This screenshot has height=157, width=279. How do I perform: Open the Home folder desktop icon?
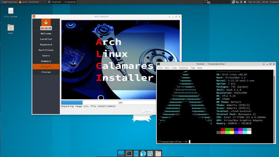[x=11, y=29]
